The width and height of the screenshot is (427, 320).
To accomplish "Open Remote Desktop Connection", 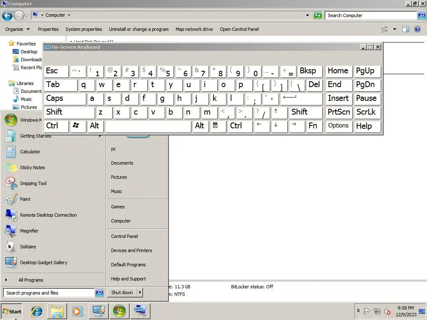I will pyautogui.click(x=48, y=215).
